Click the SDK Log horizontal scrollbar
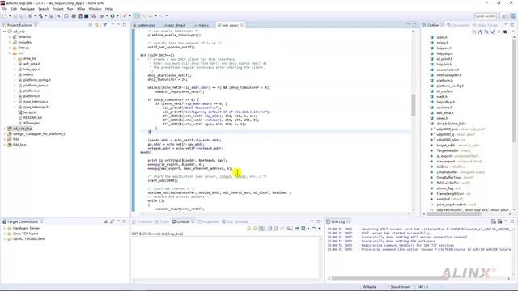This screenshot has height=291, width=518. click(390, 279)
